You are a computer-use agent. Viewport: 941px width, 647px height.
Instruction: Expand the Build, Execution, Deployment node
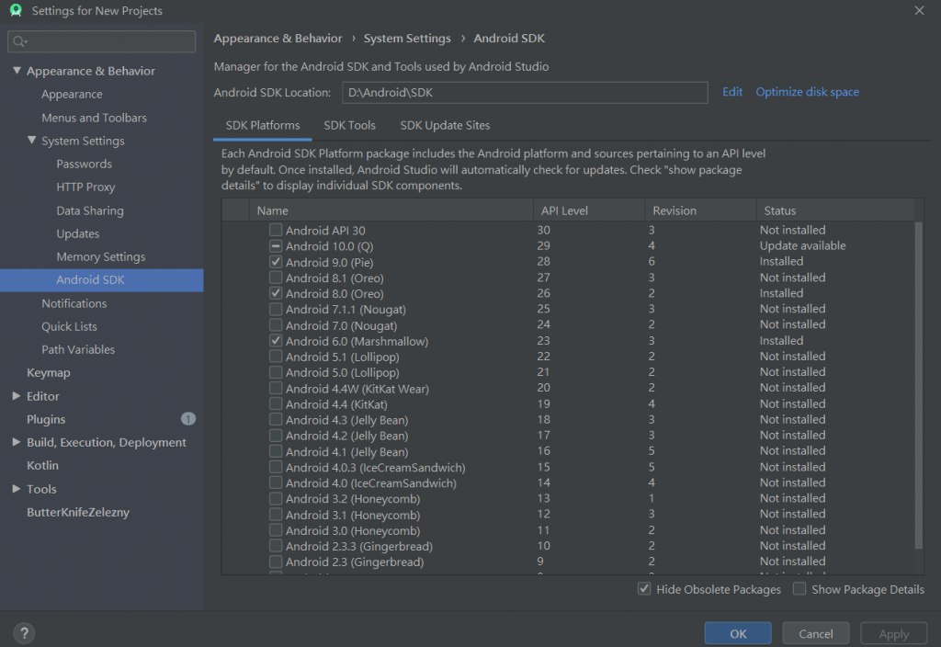click(17, 442)
